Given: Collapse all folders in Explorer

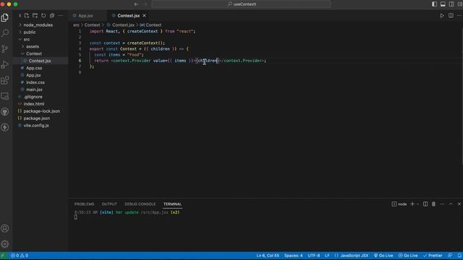Looking at the screenshot, I should 52,16.
